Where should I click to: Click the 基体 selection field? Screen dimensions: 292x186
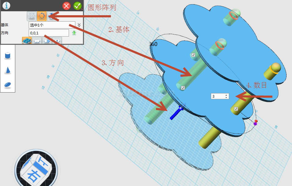[x=51, y=25]
